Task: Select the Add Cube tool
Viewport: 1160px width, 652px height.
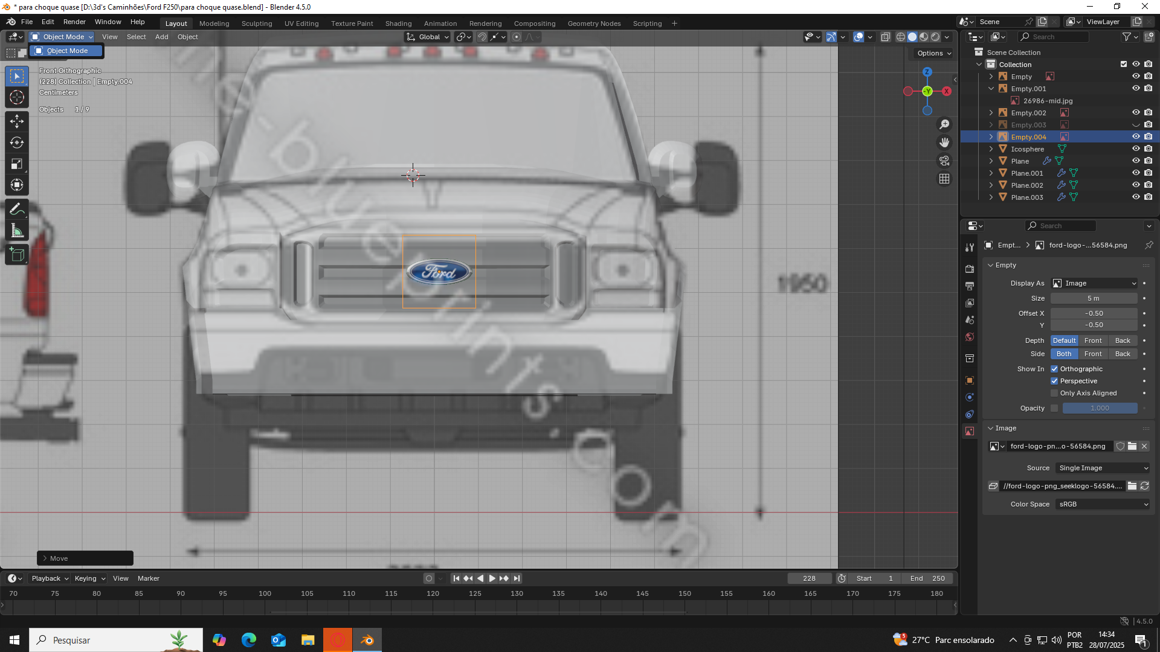Action: coord(17,255)
